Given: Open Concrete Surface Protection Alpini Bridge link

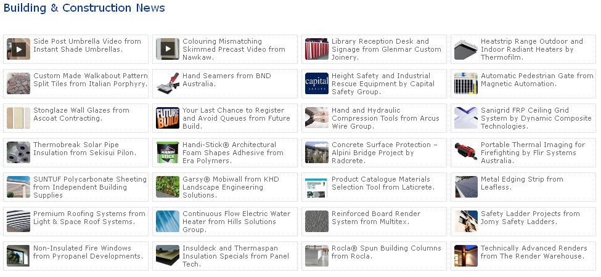Looking at the screenshot, I should (x=385, y=152).
